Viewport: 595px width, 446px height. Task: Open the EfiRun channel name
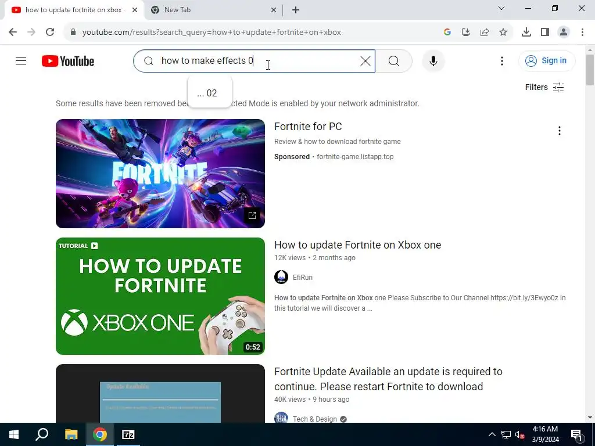302,277
